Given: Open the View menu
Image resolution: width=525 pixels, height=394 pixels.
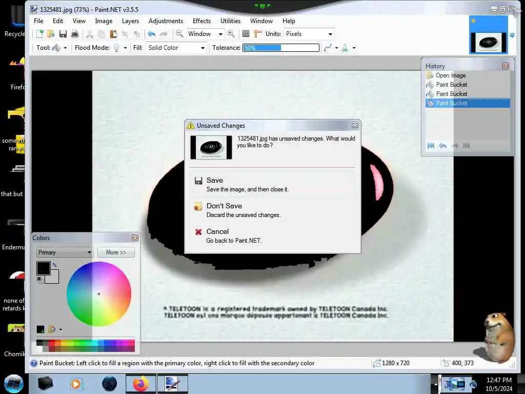Looking at the screenshot, I should (x=79, y=21).
